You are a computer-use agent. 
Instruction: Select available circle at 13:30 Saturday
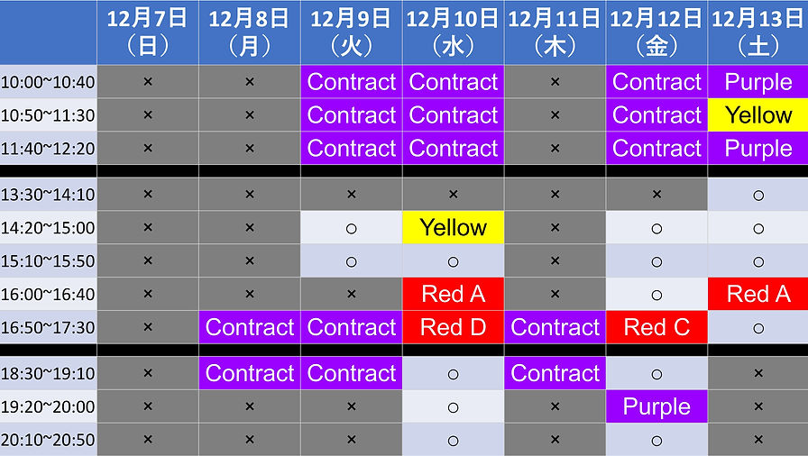pyautogui.click(x=757, y=195)
